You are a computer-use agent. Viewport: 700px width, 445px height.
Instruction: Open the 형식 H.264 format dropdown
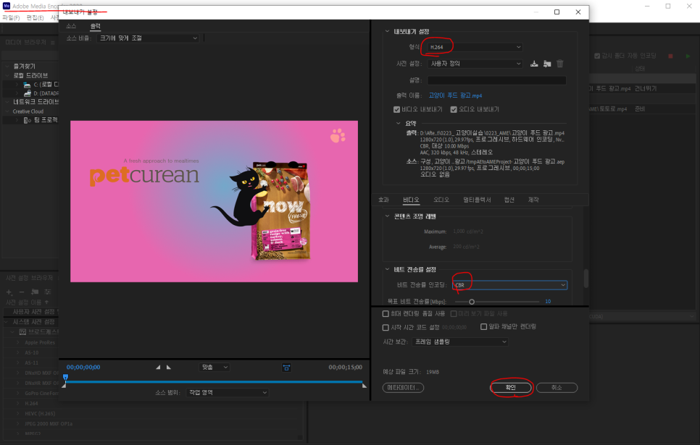(475, 47)
